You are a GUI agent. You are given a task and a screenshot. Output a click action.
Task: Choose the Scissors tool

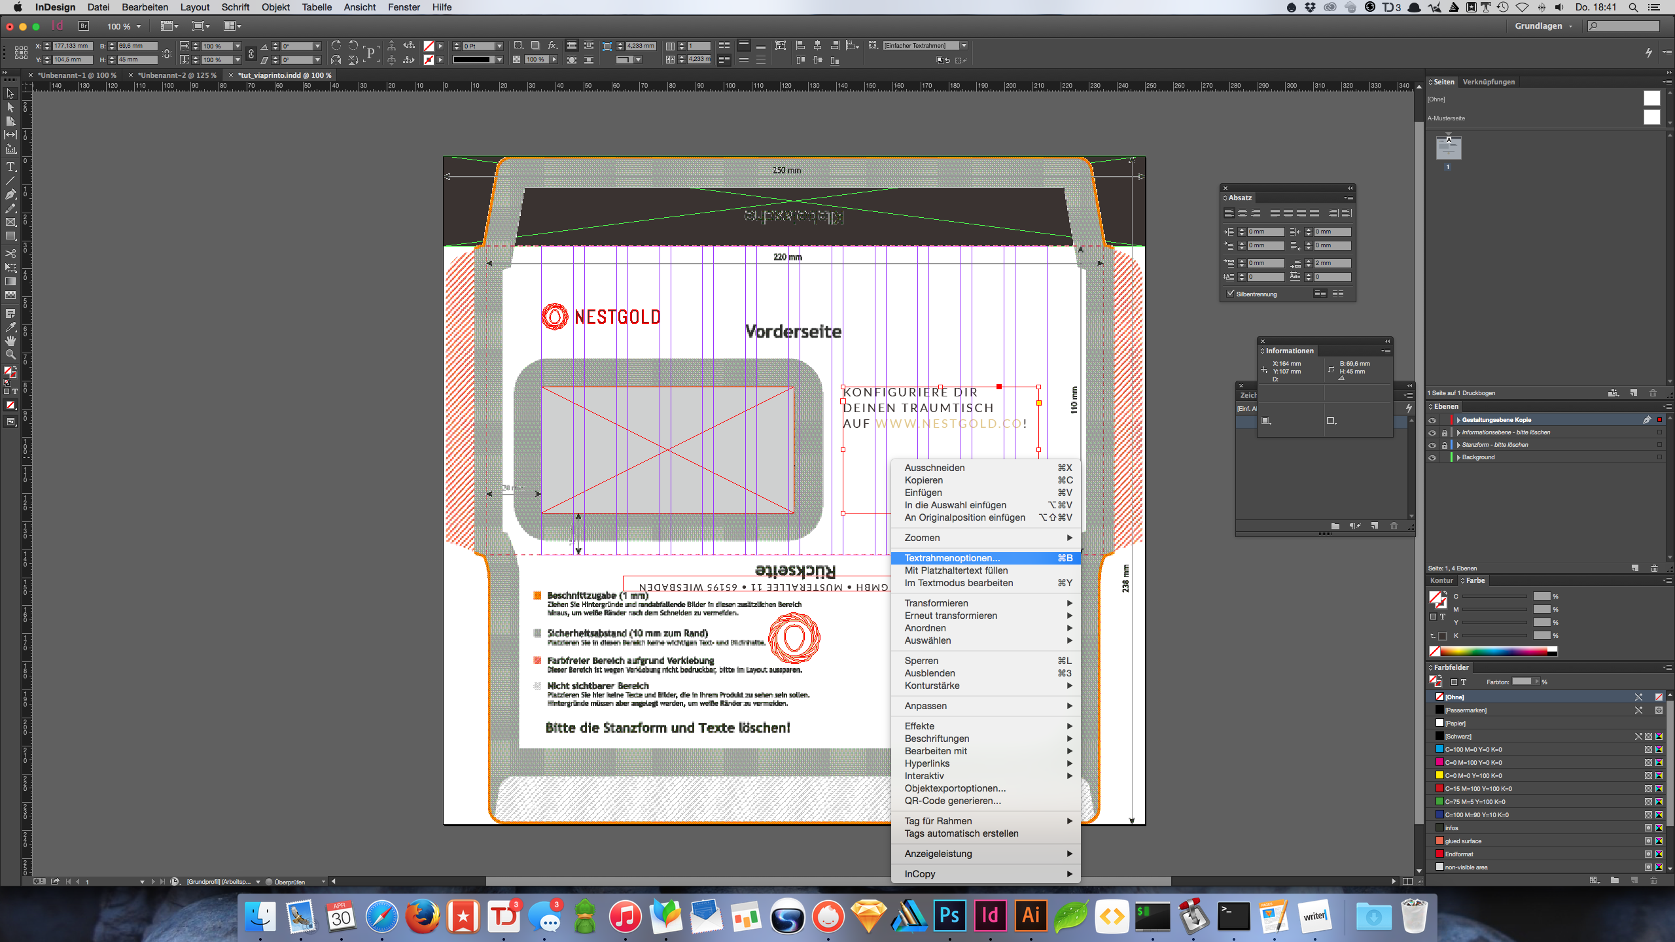pos(10,253)
